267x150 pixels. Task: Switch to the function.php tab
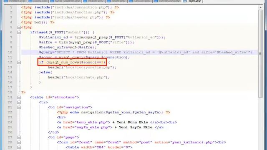click(140, 1)
